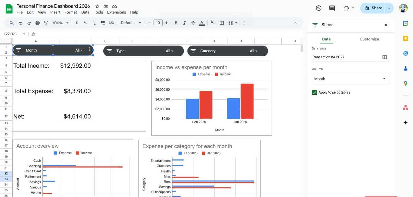Switch to the Customize tab
413x197 pixels.
(x=369, y=39)
